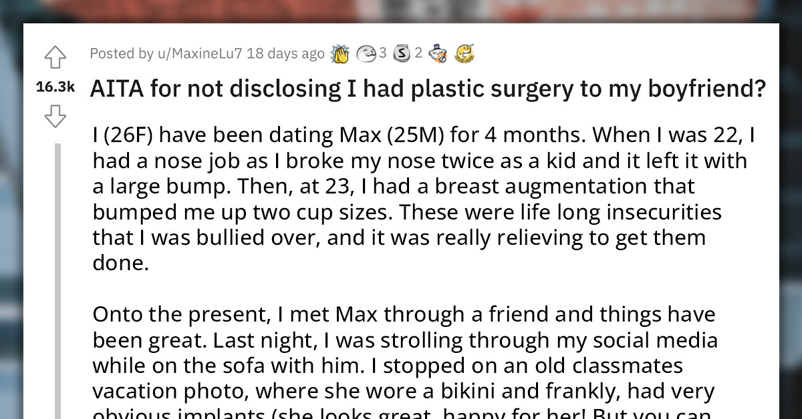802x419 pixels.
Task: Click the award icon row to view all awards
Action: pos(401,53)
